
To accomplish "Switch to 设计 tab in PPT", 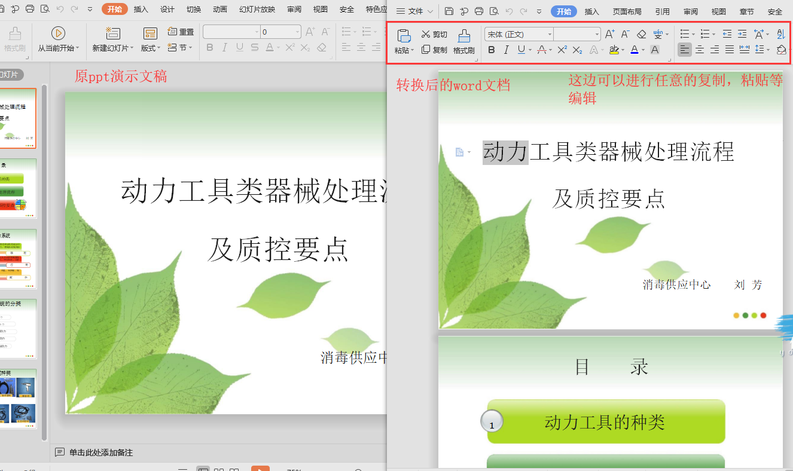I will coord(167,10).
